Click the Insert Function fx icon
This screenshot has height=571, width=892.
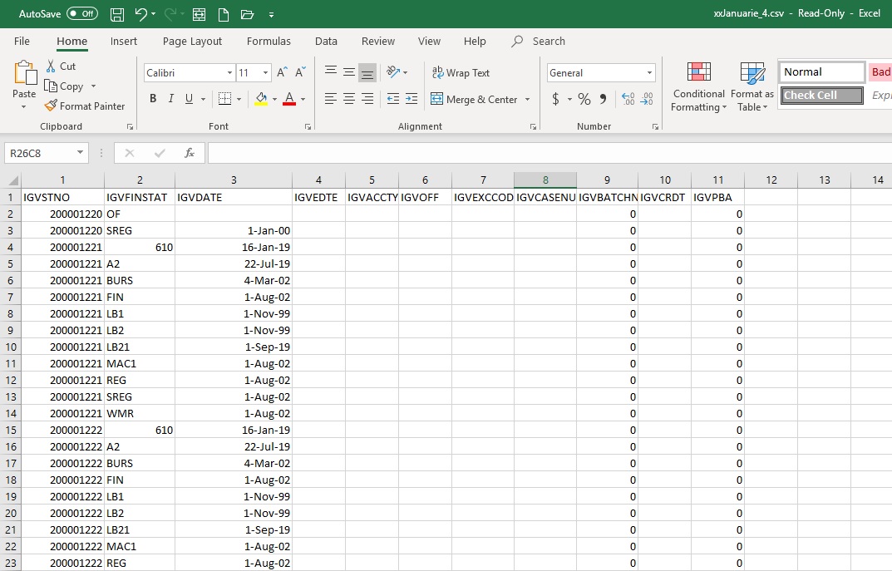[x=190, y=153]
